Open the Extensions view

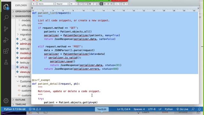(6, 51)
